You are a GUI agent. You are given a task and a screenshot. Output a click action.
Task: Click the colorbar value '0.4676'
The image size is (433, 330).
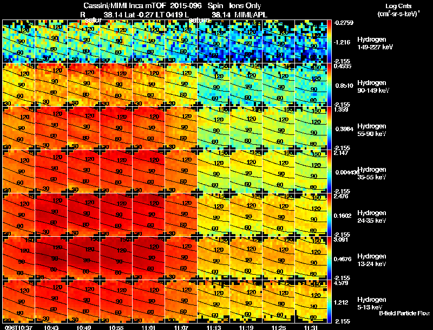point(343,259)
